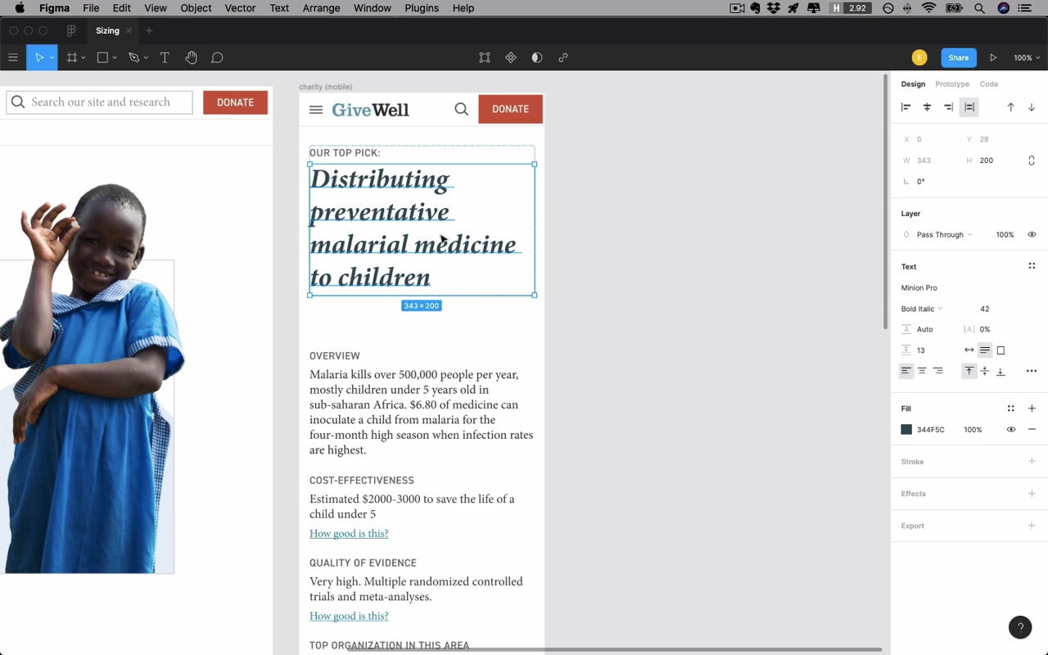
Task: Open the shape tools dropdown arrow
Action: (115, 58)
